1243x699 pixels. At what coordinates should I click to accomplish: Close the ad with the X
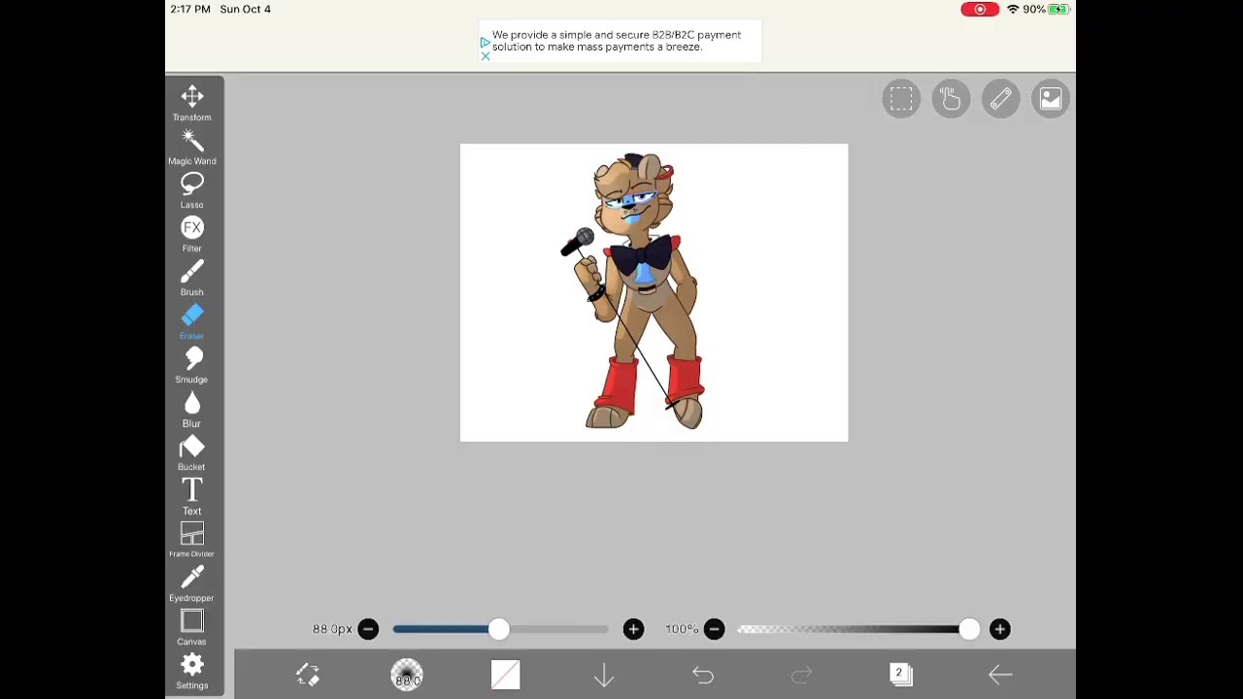point(485,55)
